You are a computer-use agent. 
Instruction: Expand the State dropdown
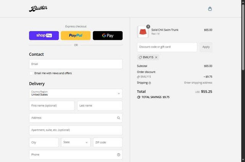click(76, 142)
